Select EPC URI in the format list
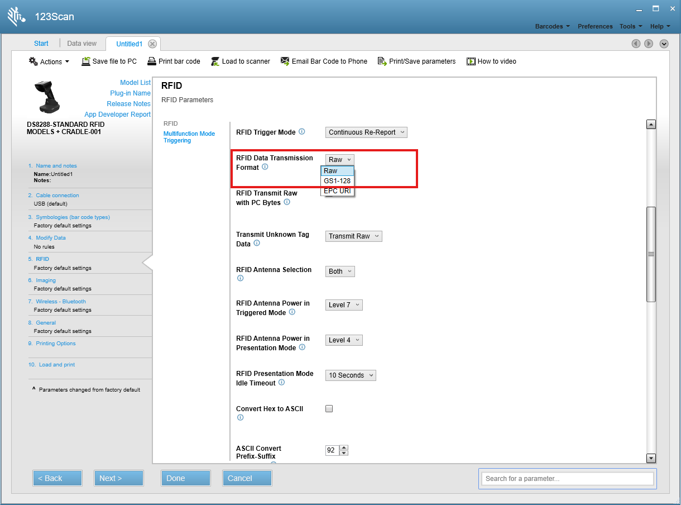 337,191
